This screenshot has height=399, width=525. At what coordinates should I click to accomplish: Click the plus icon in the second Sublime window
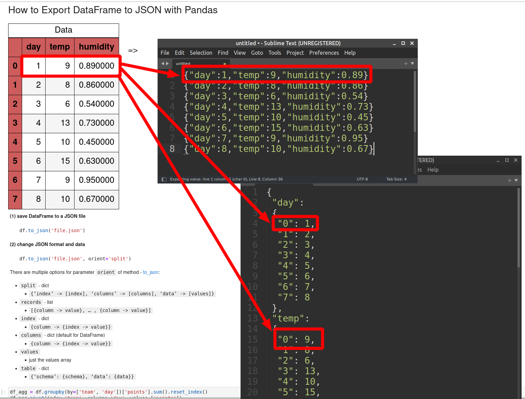(509, 180)
